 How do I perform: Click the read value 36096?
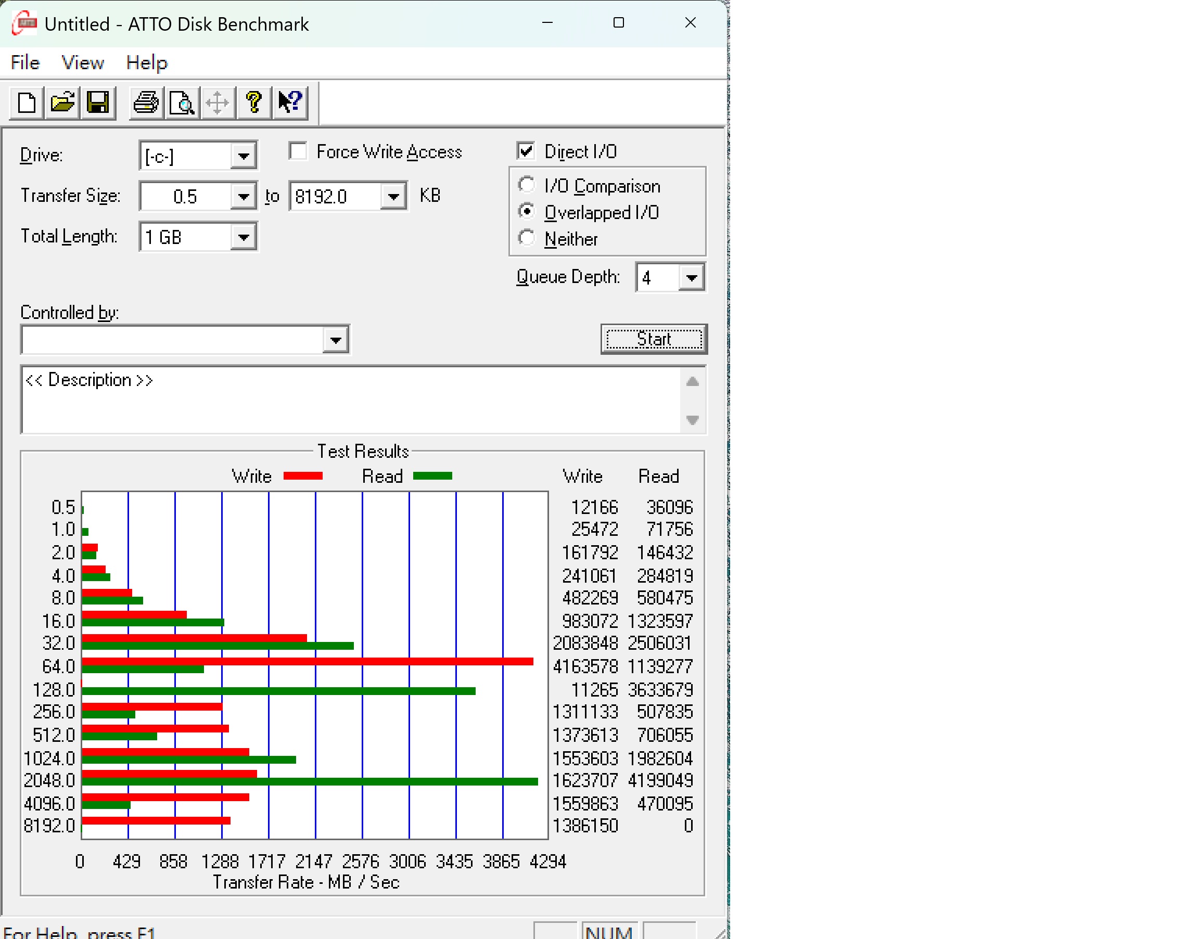tap(670, 507)
